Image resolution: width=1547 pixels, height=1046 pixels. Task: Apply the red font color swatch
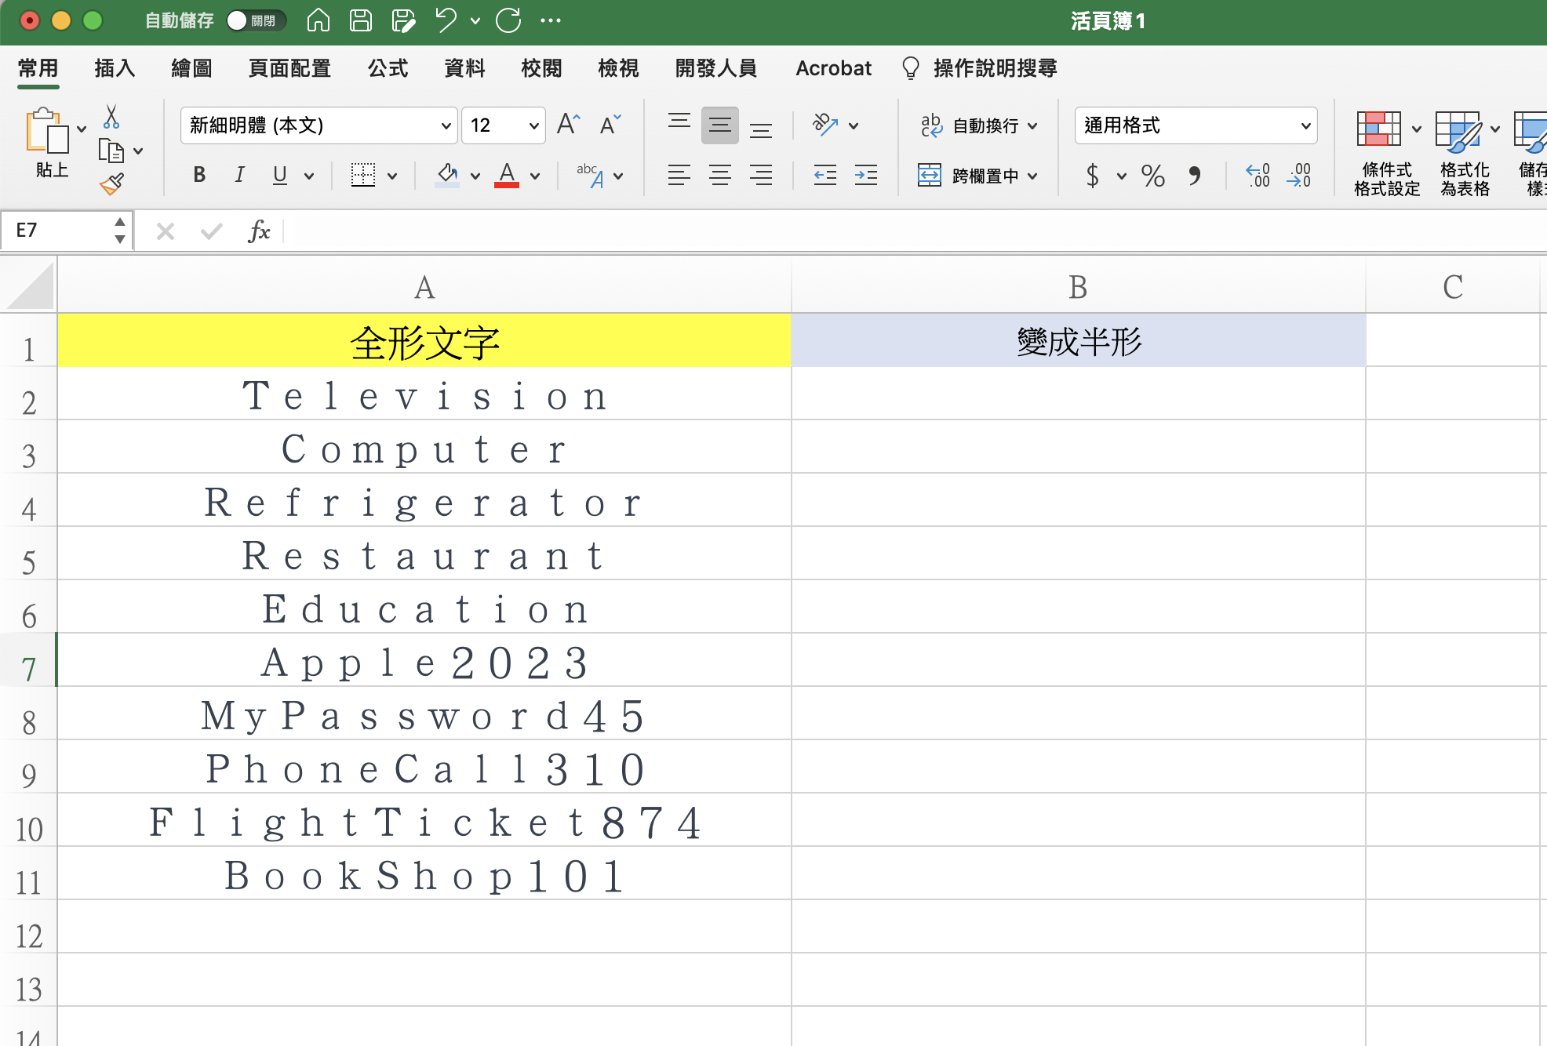pyautogui.click(x=507, y=176)
